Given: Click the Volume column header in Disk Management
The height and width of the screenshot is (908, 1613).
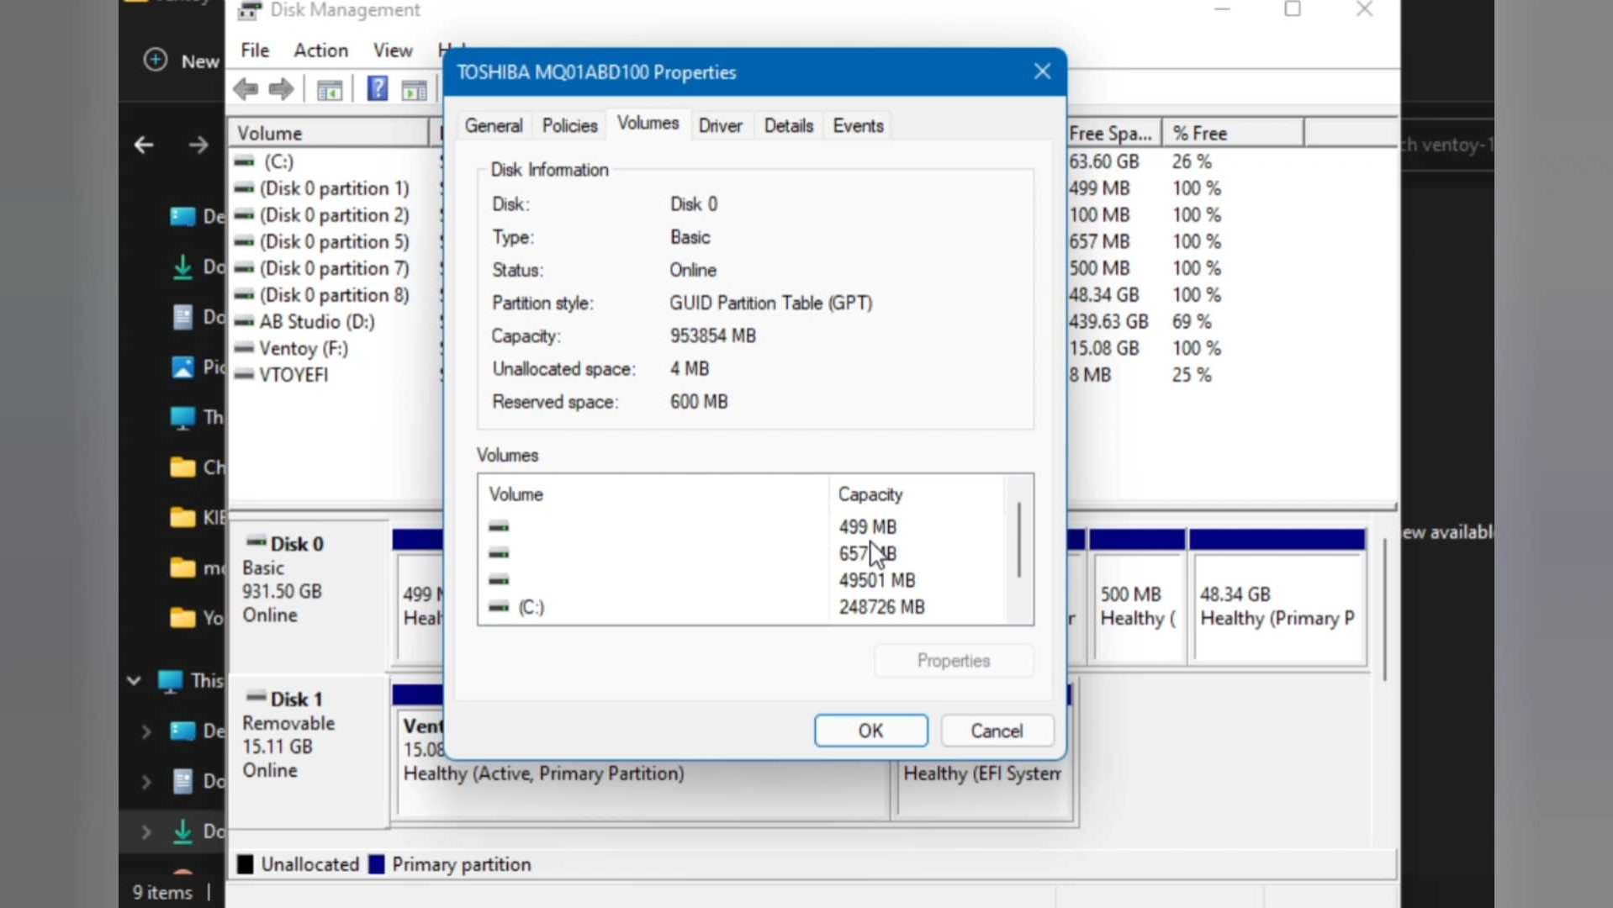Looking at the screenshot, I should (329, 133).
